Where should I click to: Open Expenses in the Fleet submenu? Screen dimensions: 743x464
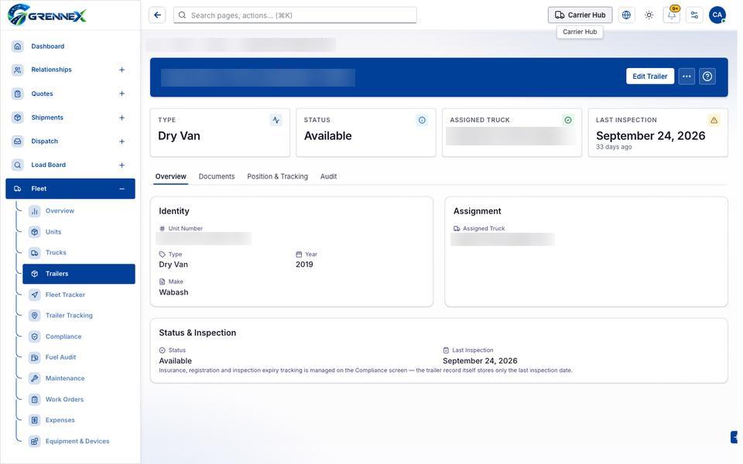(79, 420)
